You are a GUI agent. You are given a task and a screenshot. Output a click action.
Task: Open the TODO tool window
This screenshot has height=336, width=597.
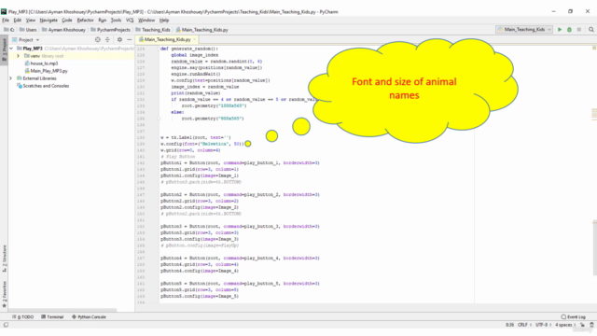tap(22, 316)
